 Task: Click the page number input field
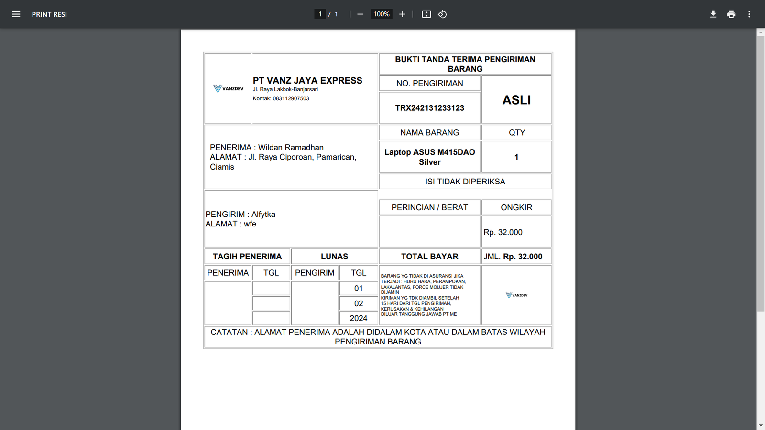(x=320, y=14)
